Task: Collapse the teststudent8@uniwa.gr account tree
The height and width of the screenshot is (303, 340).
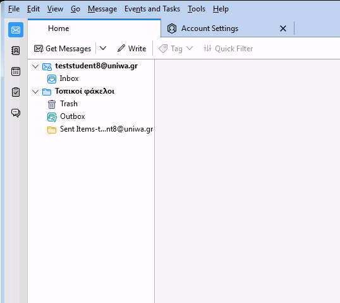Action: tap(35, 66)
